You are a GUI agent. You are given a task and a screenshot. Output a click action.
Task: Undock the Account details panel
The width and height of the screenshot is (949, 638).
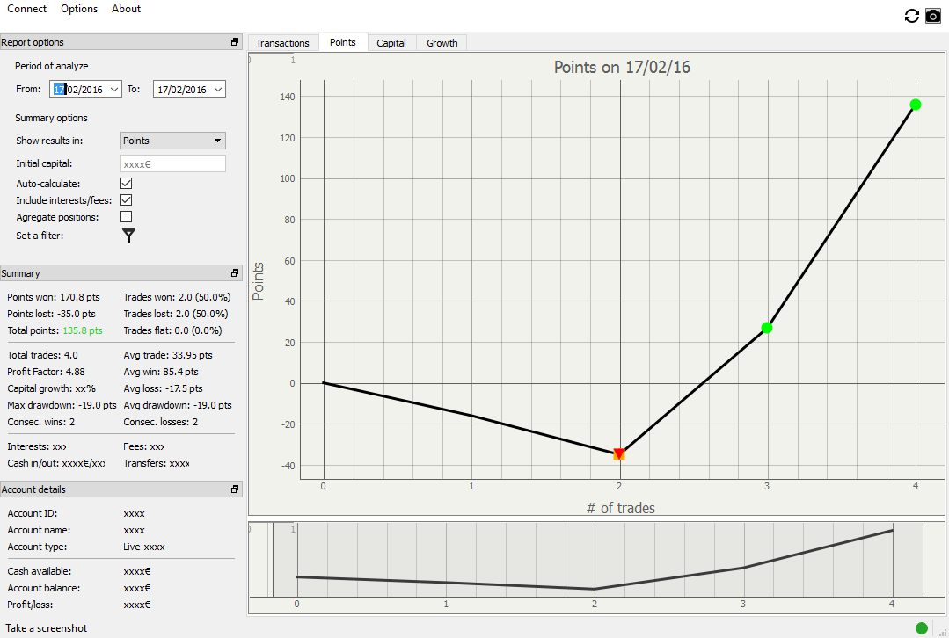pyautogui.click(x=235, y=489)
